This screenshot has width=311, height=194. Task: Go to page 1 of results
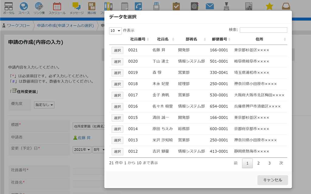pyautogui.click(x=247, y=163)
